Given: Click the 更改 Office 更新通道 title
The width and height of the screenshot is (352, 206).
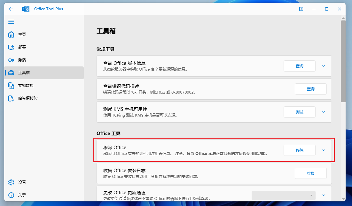Looking at the screenshot, I should pos(124,193).
